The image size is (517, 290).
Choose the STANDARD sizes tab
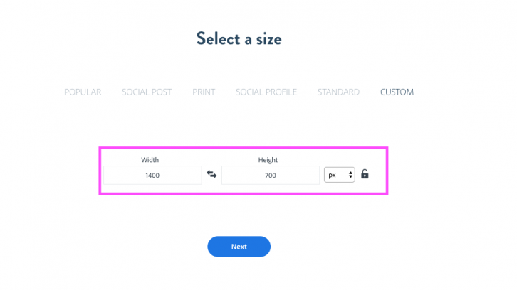(x=339, y=92)
